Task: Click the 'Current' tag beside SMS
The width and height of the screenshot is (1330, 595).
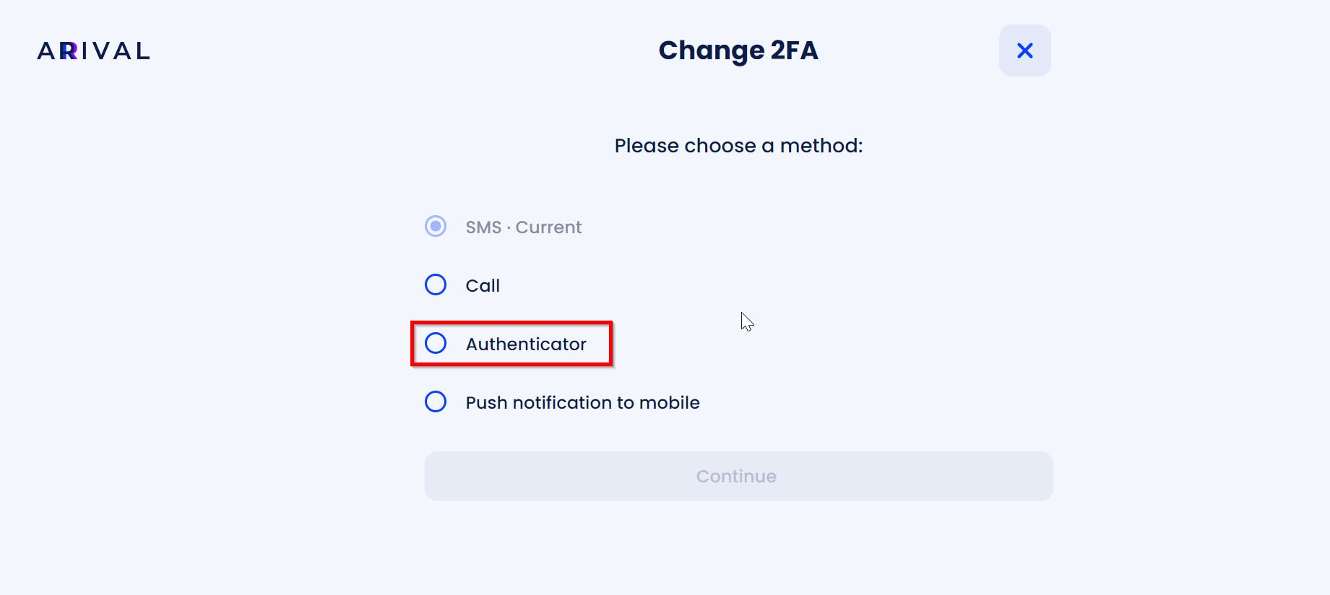Action: [548, 227]
